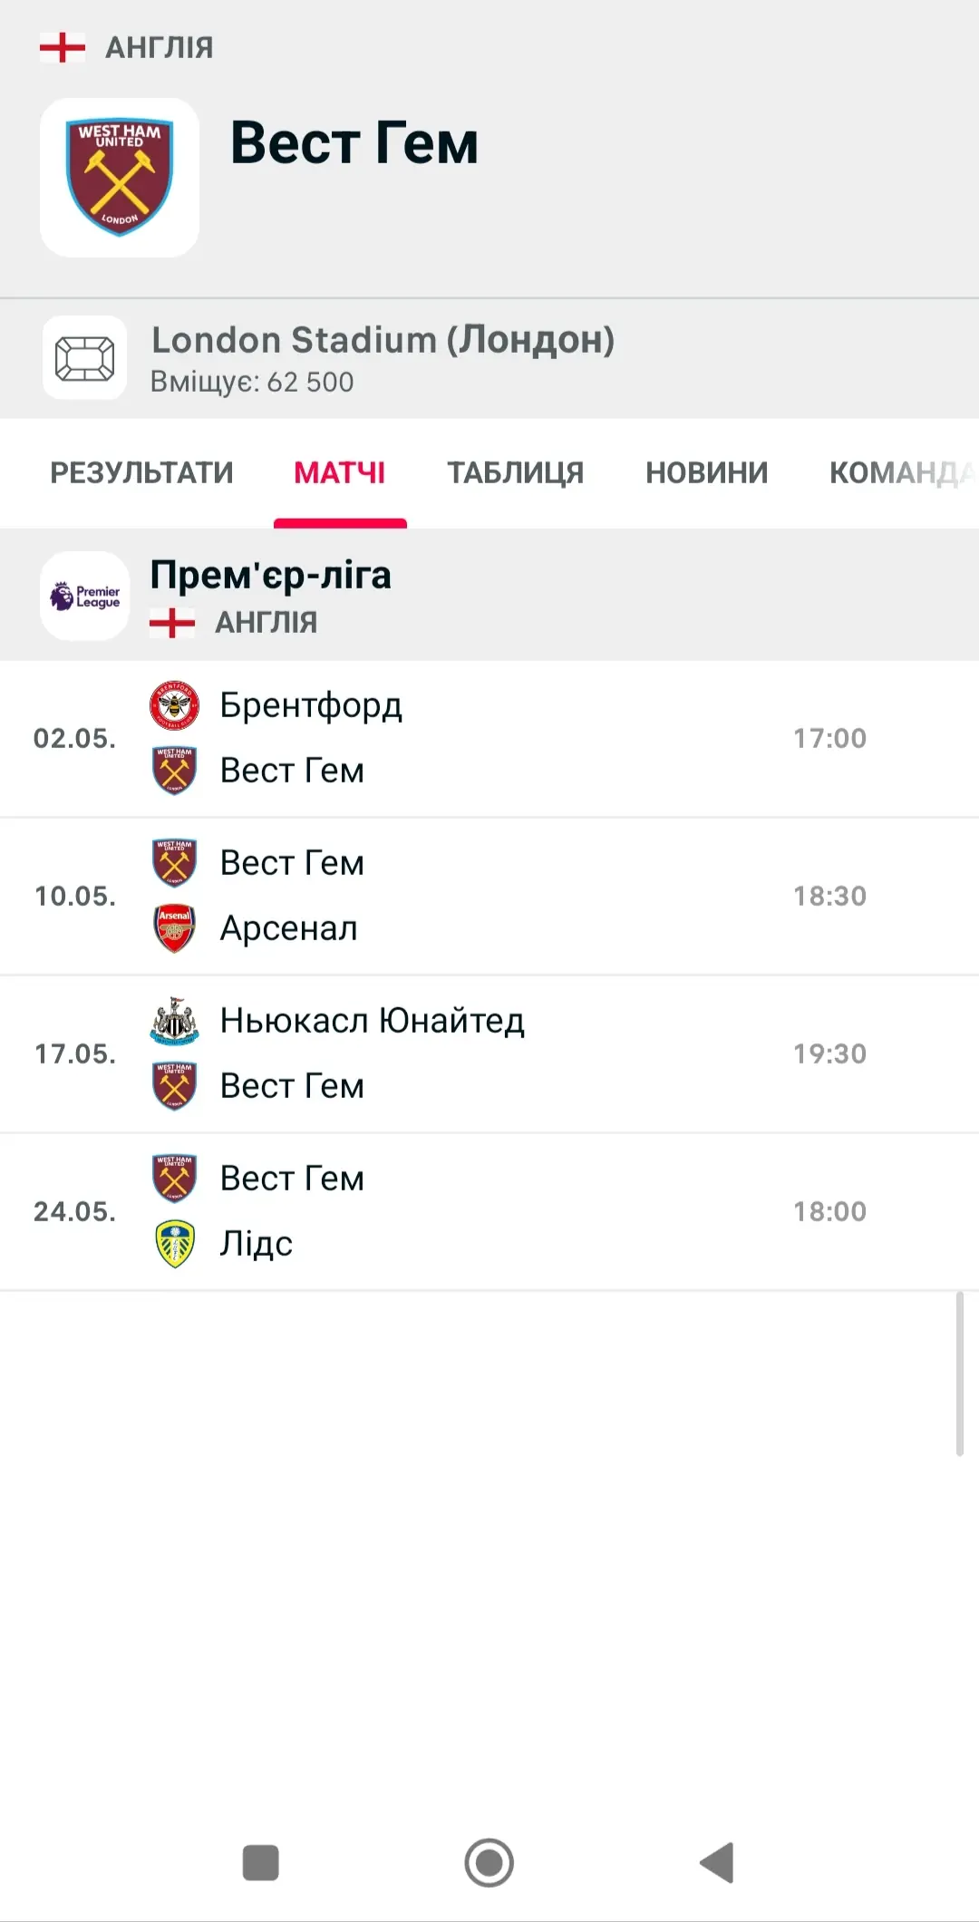
Task: Open the ТАБЛИЦЯ tab
Action: pos(515,472)
